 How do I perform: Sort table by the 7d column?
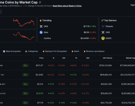pos(76,58)
